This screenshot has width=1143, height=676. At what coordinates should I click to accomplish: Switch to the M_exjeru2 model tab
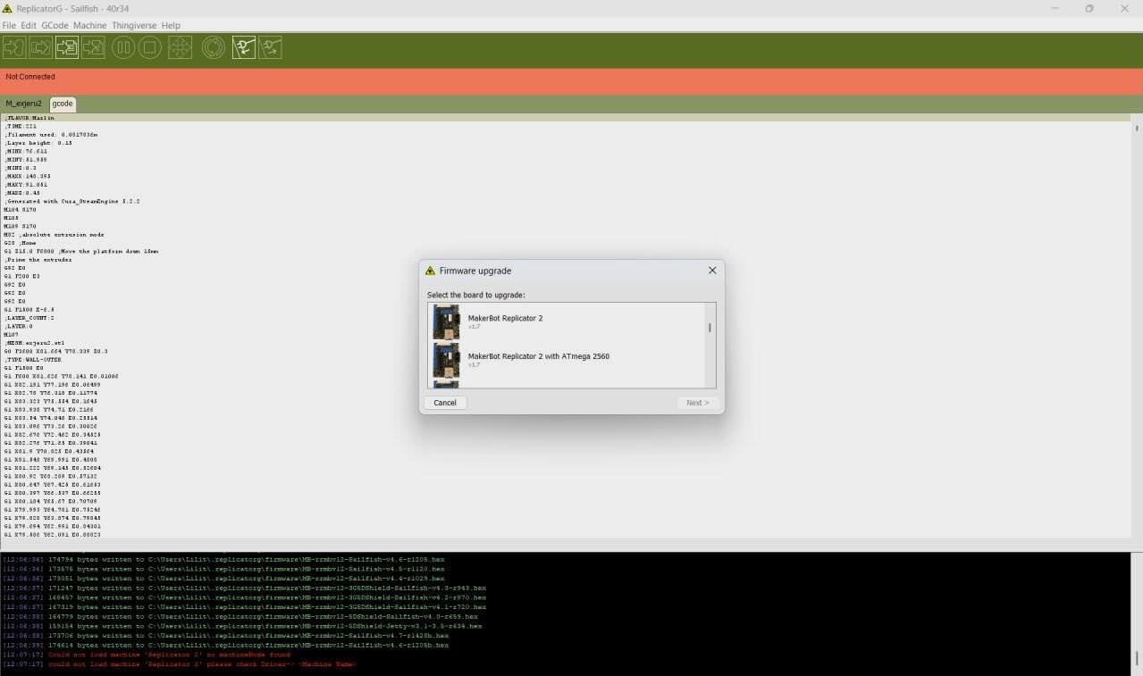click(x=23, y=104)
